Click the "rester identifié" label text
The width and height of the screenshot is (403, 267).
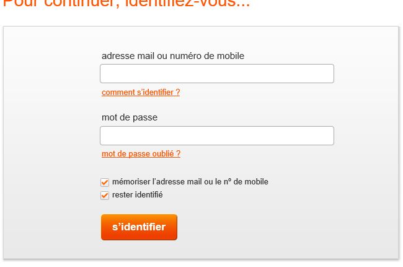click(137, 195)
